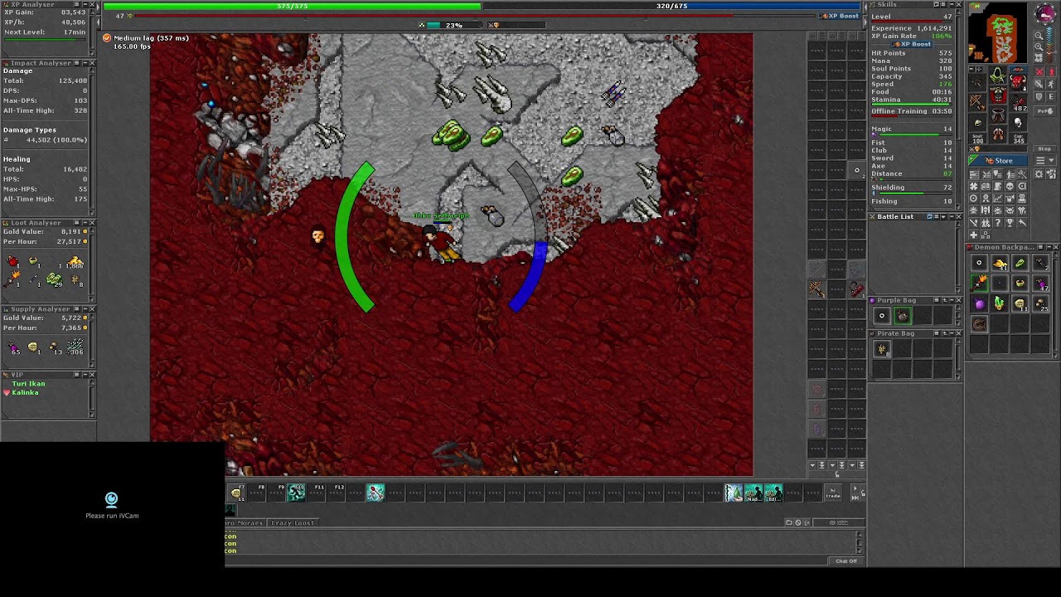Toggle Battle List filter button

pos(930,216)
